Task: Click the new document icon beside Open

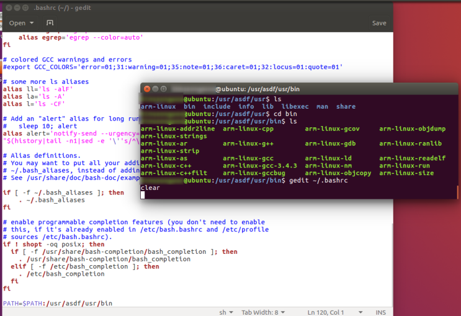Action: pyautogui.click(x=50, y=23)
